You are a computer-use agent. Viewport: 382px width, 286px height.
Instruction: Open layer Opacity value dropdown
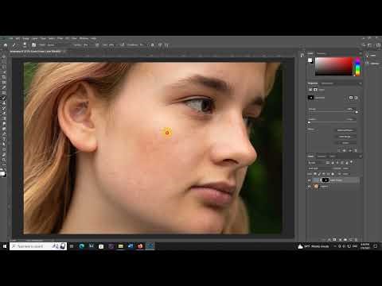[346, 168]
